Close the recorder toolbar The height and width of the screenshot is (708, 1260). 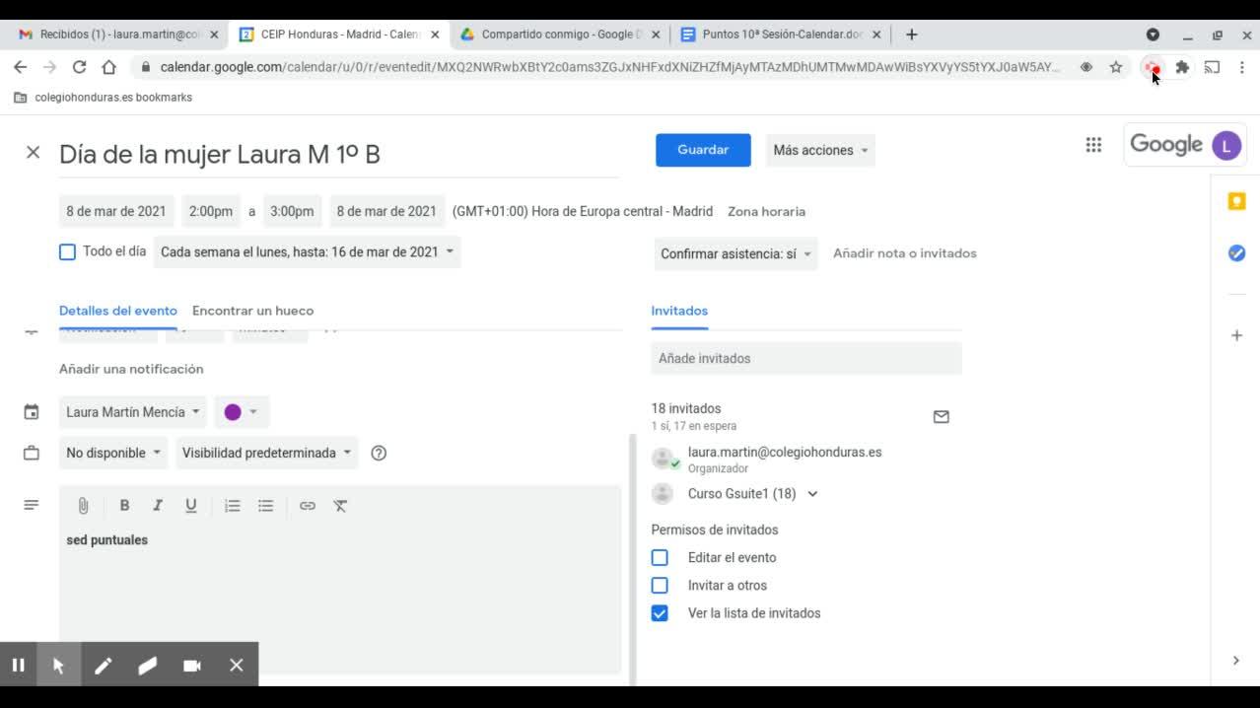tap(237, 666)
